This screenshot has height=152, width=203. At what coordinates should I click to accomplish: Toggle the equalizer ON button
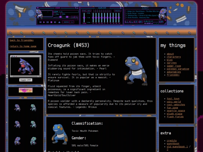pyautogui.click(x=84, y=11)
